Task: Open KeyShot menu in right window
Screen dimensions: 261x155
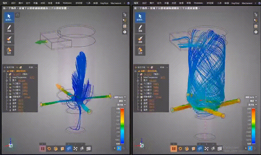Action: (235, 3)
